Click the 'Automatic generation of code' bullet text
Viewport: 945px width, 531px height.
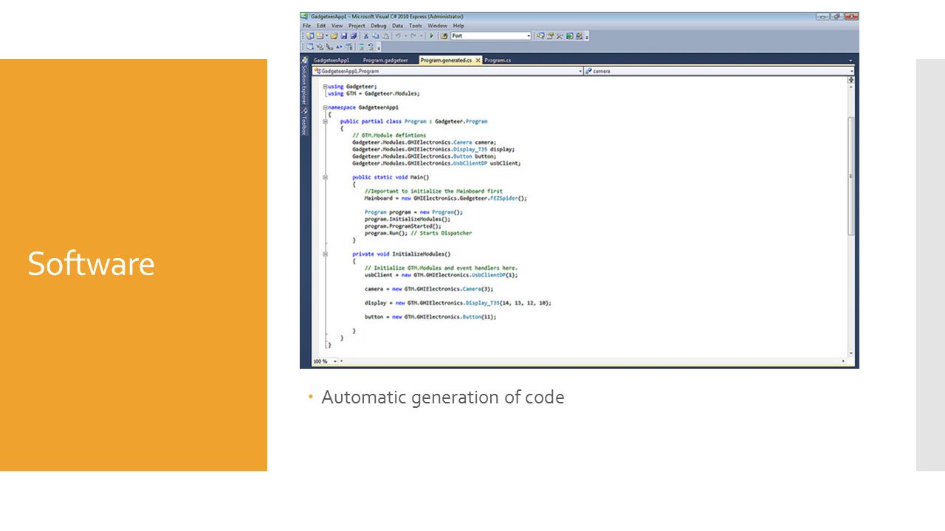click(x=443, y=398)
